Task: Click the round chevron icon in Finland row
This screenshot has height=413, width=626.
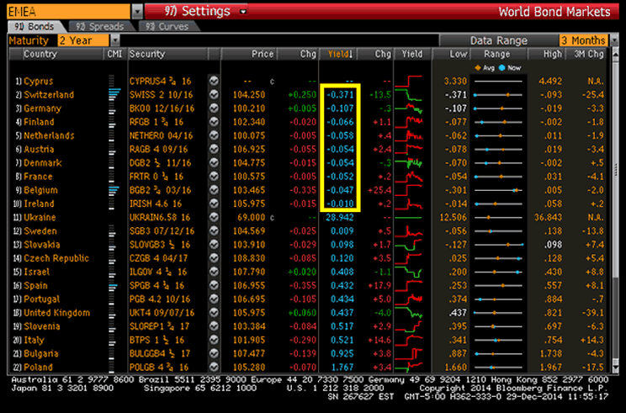Action: coord(214,122)
